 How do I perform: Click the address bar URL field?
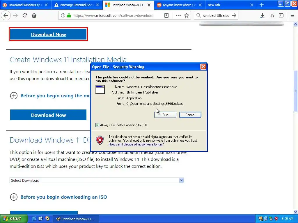point(113,16)
